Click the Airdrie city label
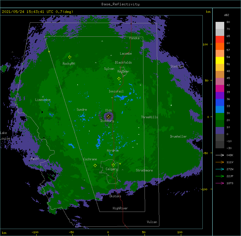The image size is (241, 236). pos(113,151)
